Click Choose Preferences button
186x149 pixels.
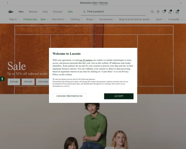[69, 96]
